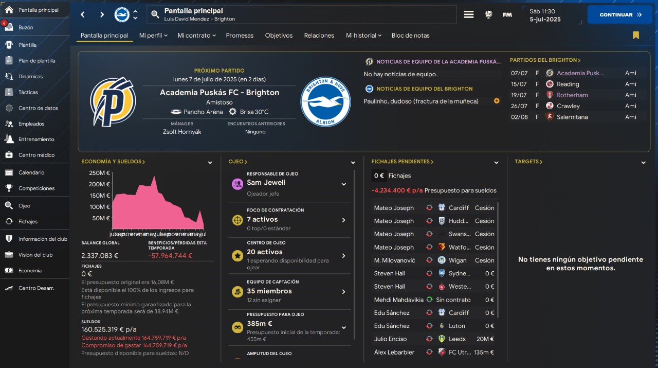Viewport: 658px width, 368px height.
Task: Select Reading friendly fixture 15/07
Action: (578, 84)
